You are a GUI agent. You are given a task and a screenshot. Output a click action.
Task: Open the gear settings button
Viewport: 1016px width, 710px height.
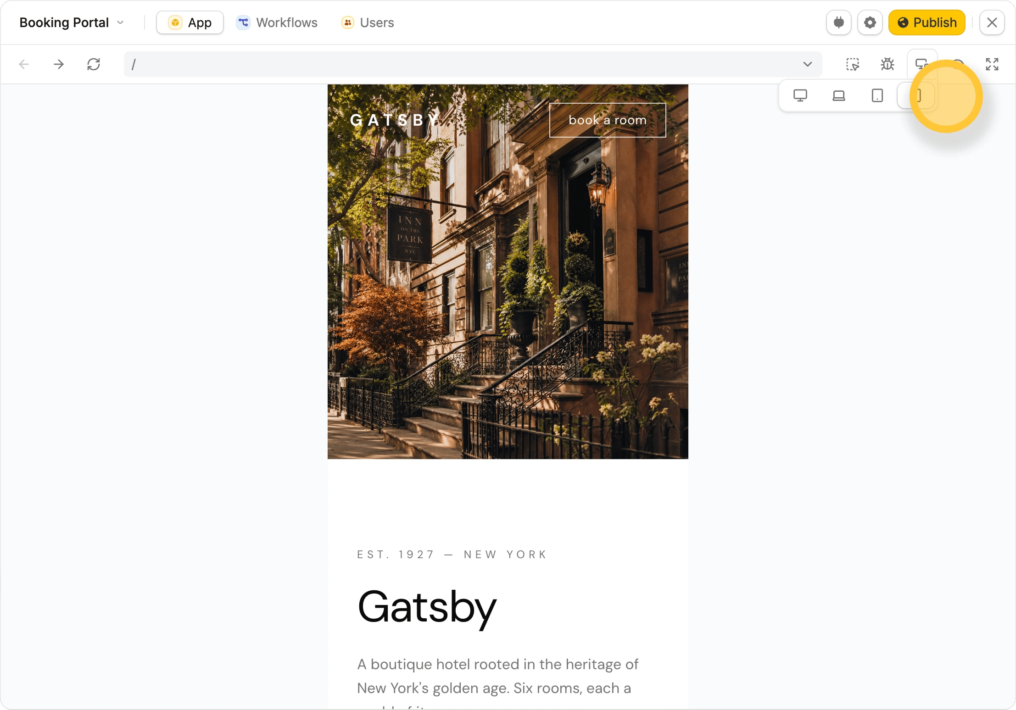point(870,22)
